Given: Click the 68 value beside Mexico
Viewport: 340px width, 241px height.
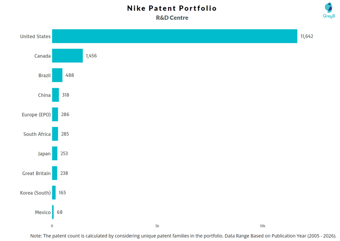Looking at the screenshot, I should click(60, 212).
